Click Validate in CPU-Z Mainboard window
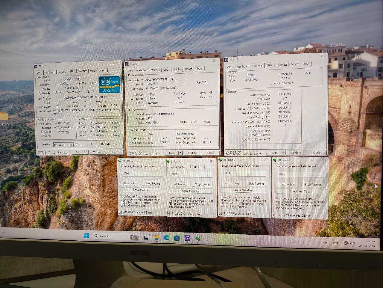 192,153
